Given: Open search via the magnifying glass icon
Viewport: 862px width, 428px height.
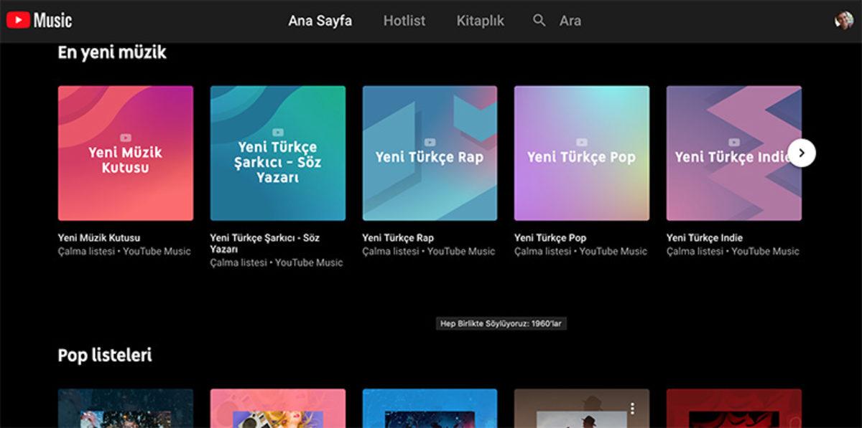Looking at the screenshot, I should [537, 21].
